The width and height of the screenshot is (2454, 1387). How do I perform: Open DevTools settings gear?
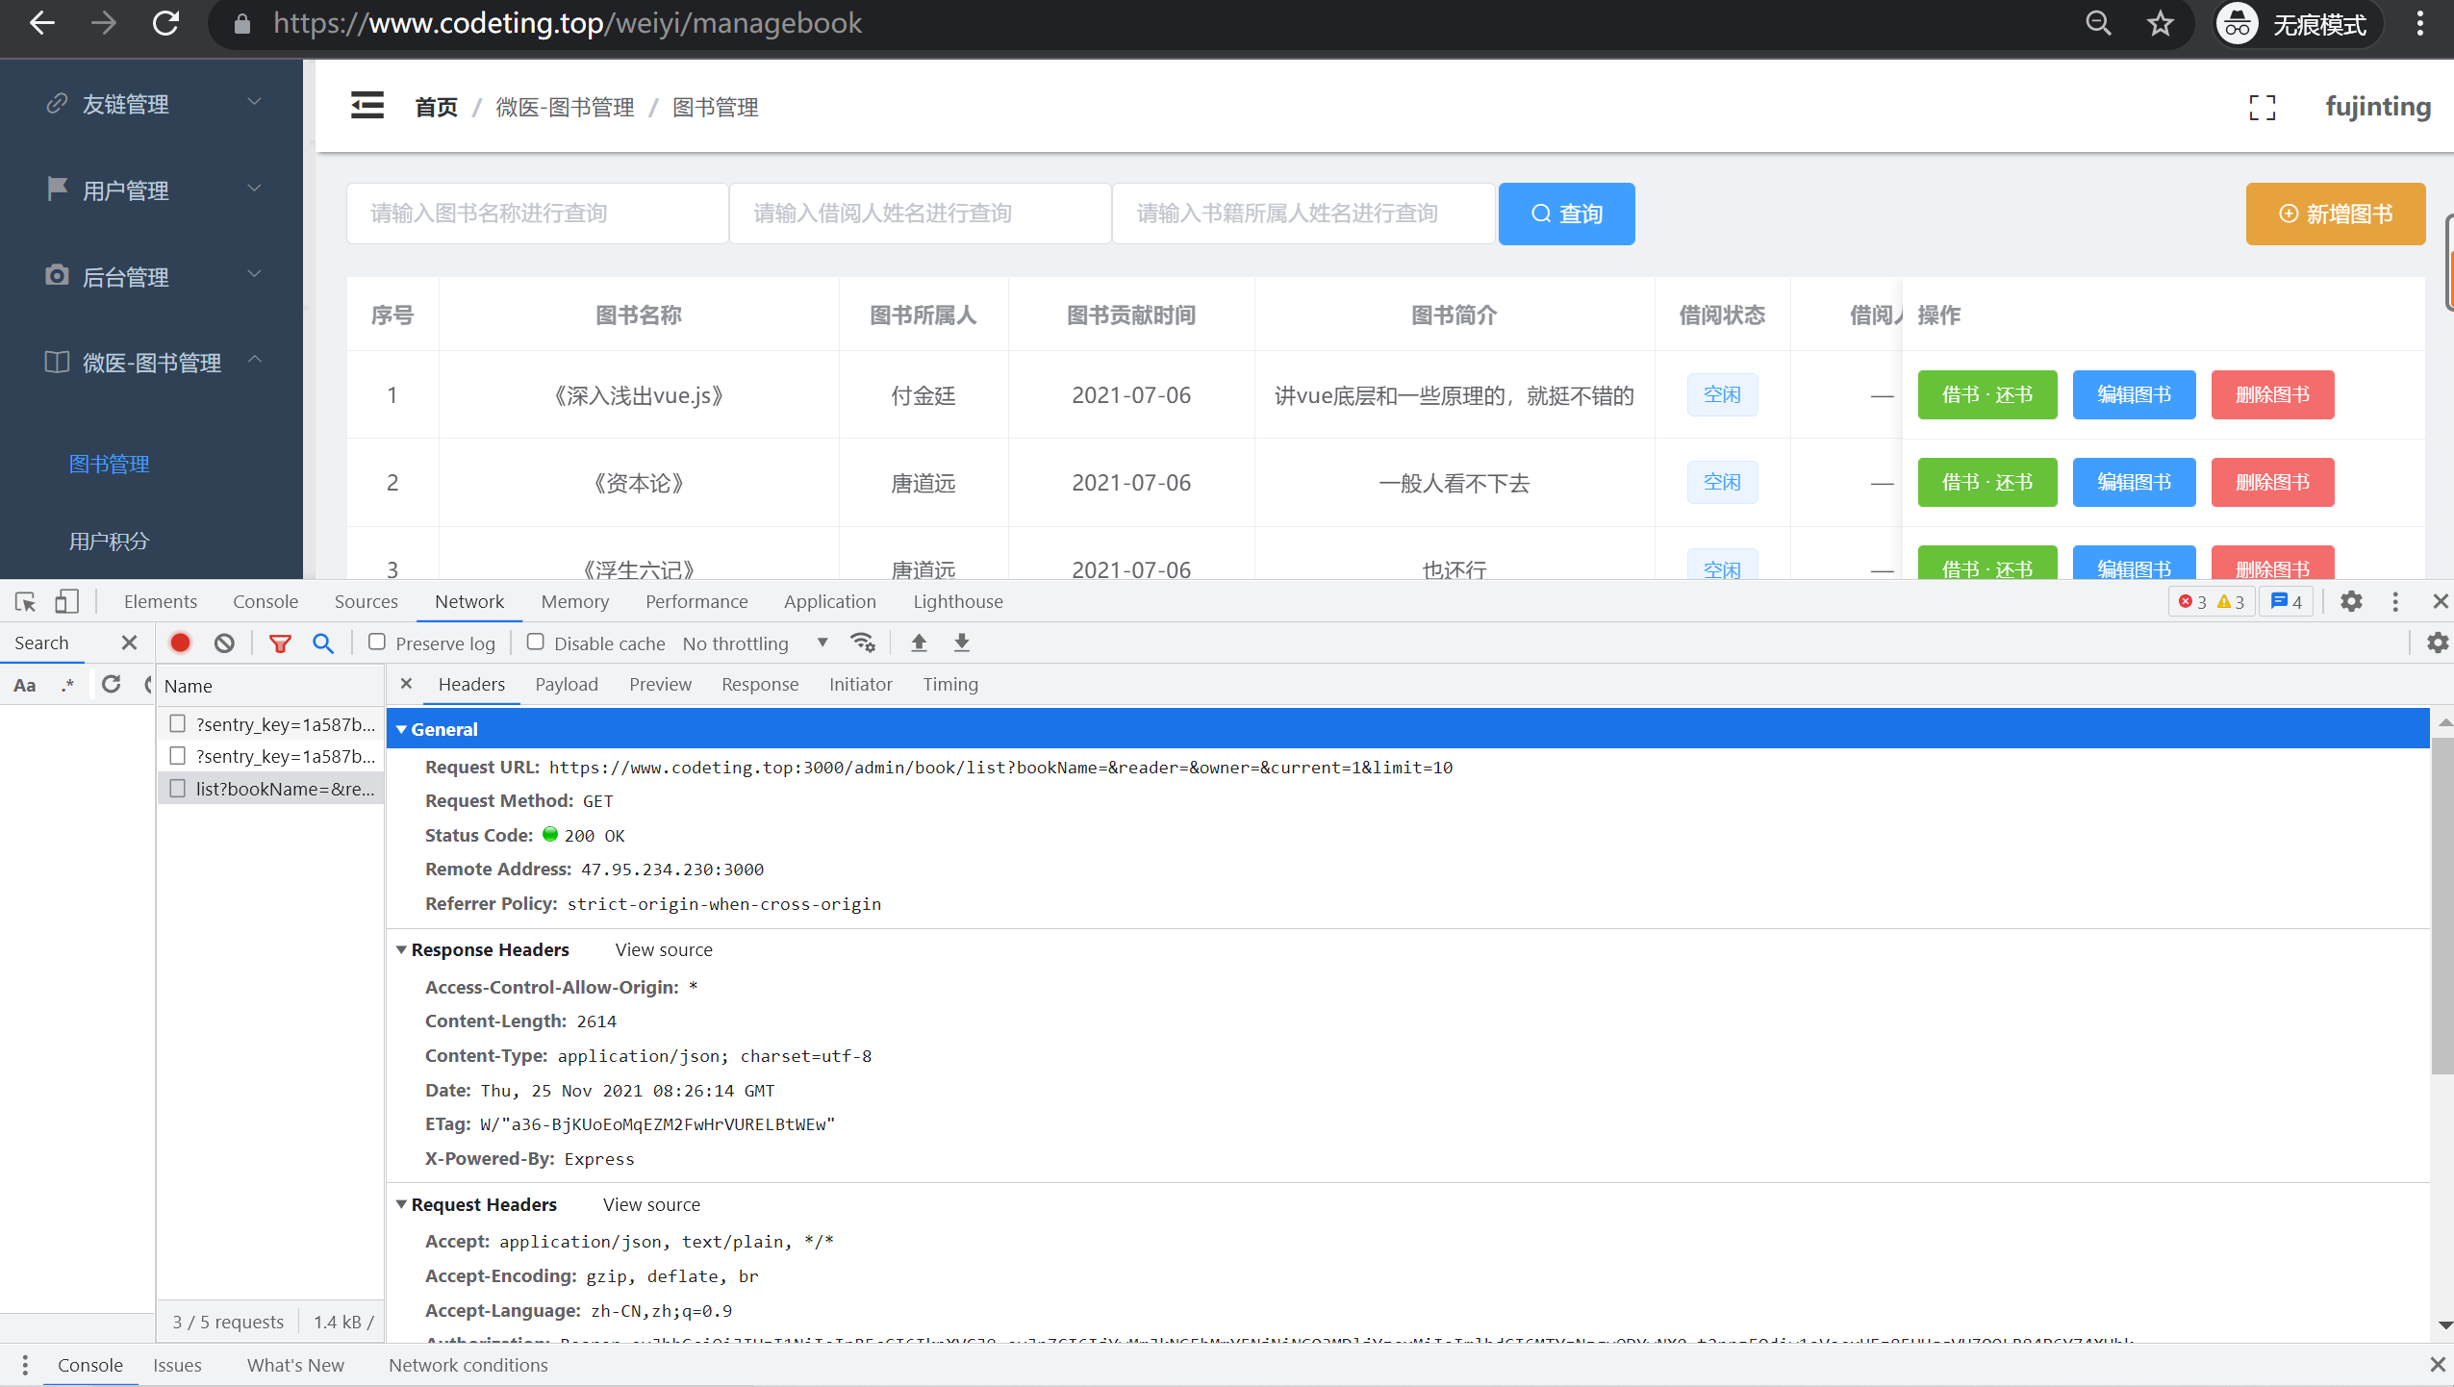coord(2351,601)
